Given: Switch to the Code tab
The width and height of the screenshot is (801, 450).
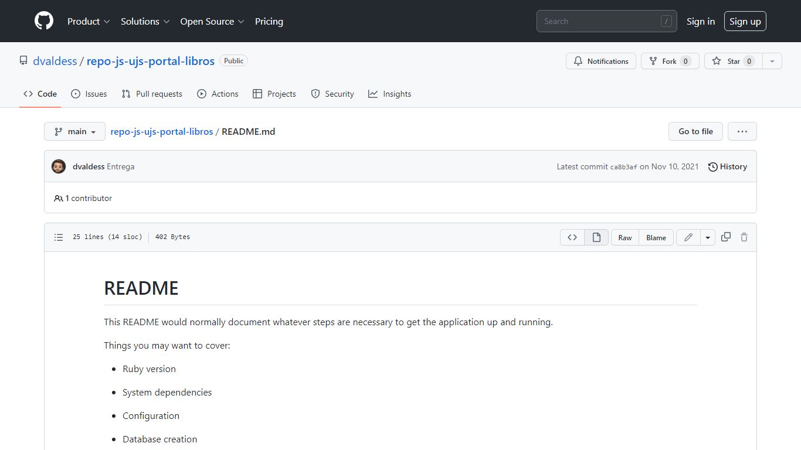Looking at the screenshot, I should (x=40, y=94).
